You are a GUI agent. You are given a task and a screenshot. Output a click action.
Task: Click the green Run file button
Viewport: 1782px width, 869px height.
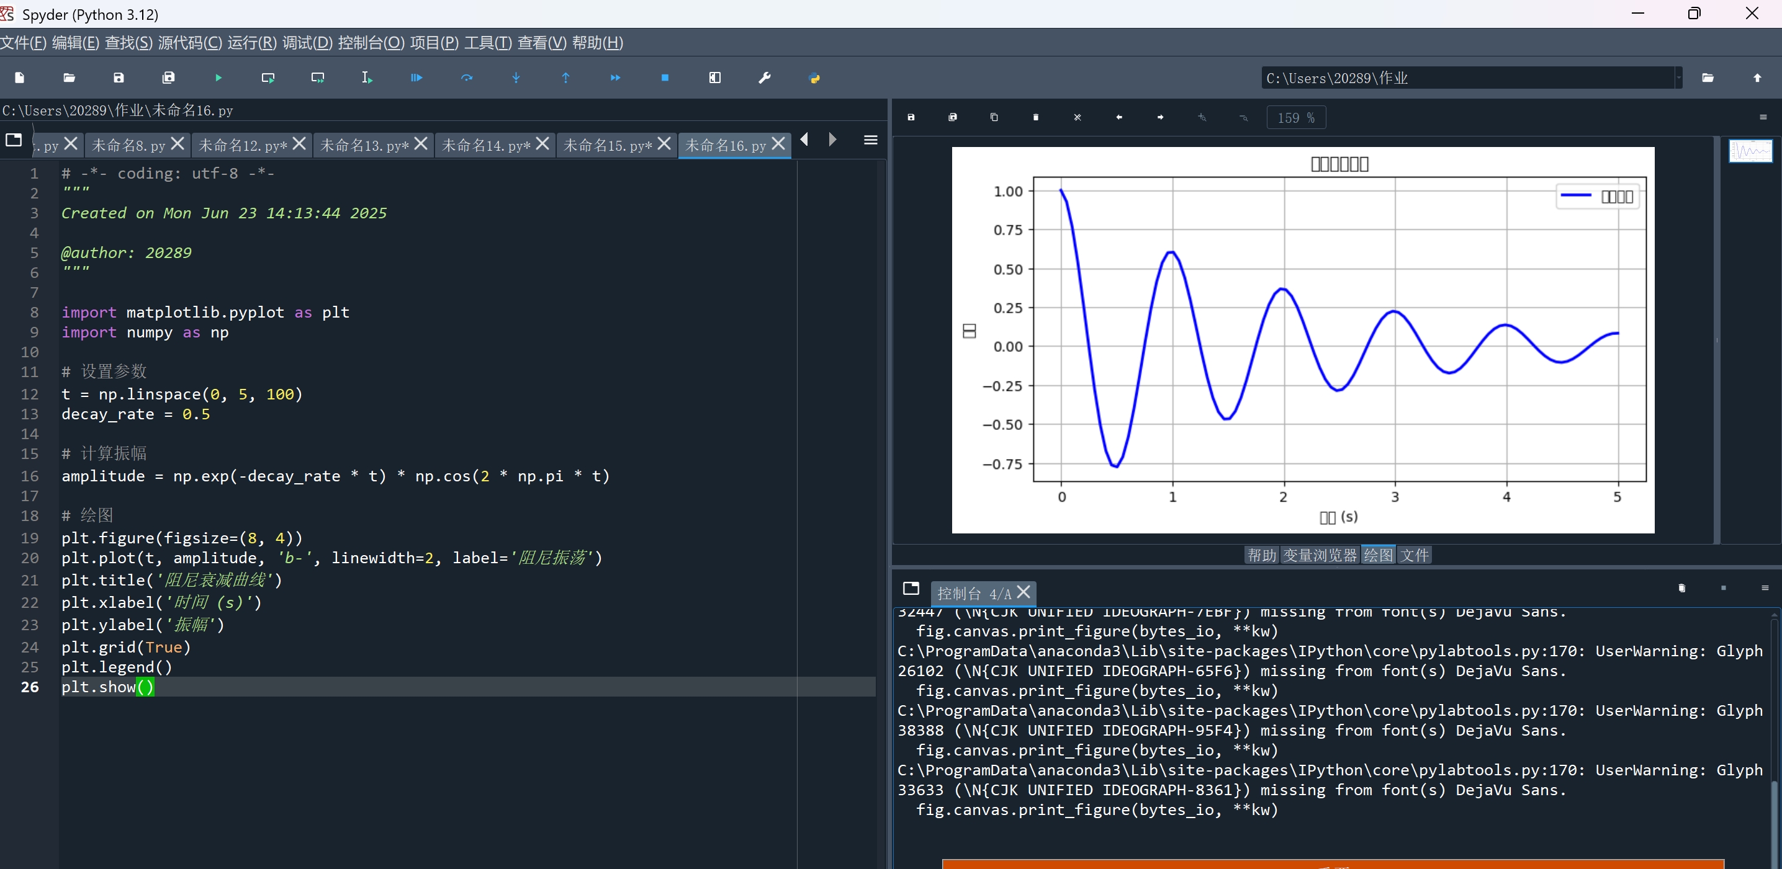pos(218,78)
